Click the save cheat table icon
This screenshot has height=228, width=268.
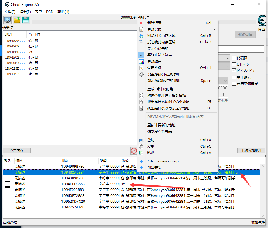point(26,20)
